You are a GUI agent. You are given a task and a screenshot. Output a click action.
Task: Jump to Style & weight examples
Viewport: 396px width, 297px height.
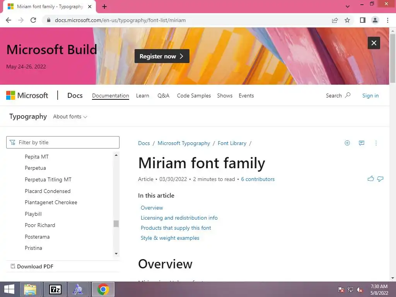pos(170,238)
